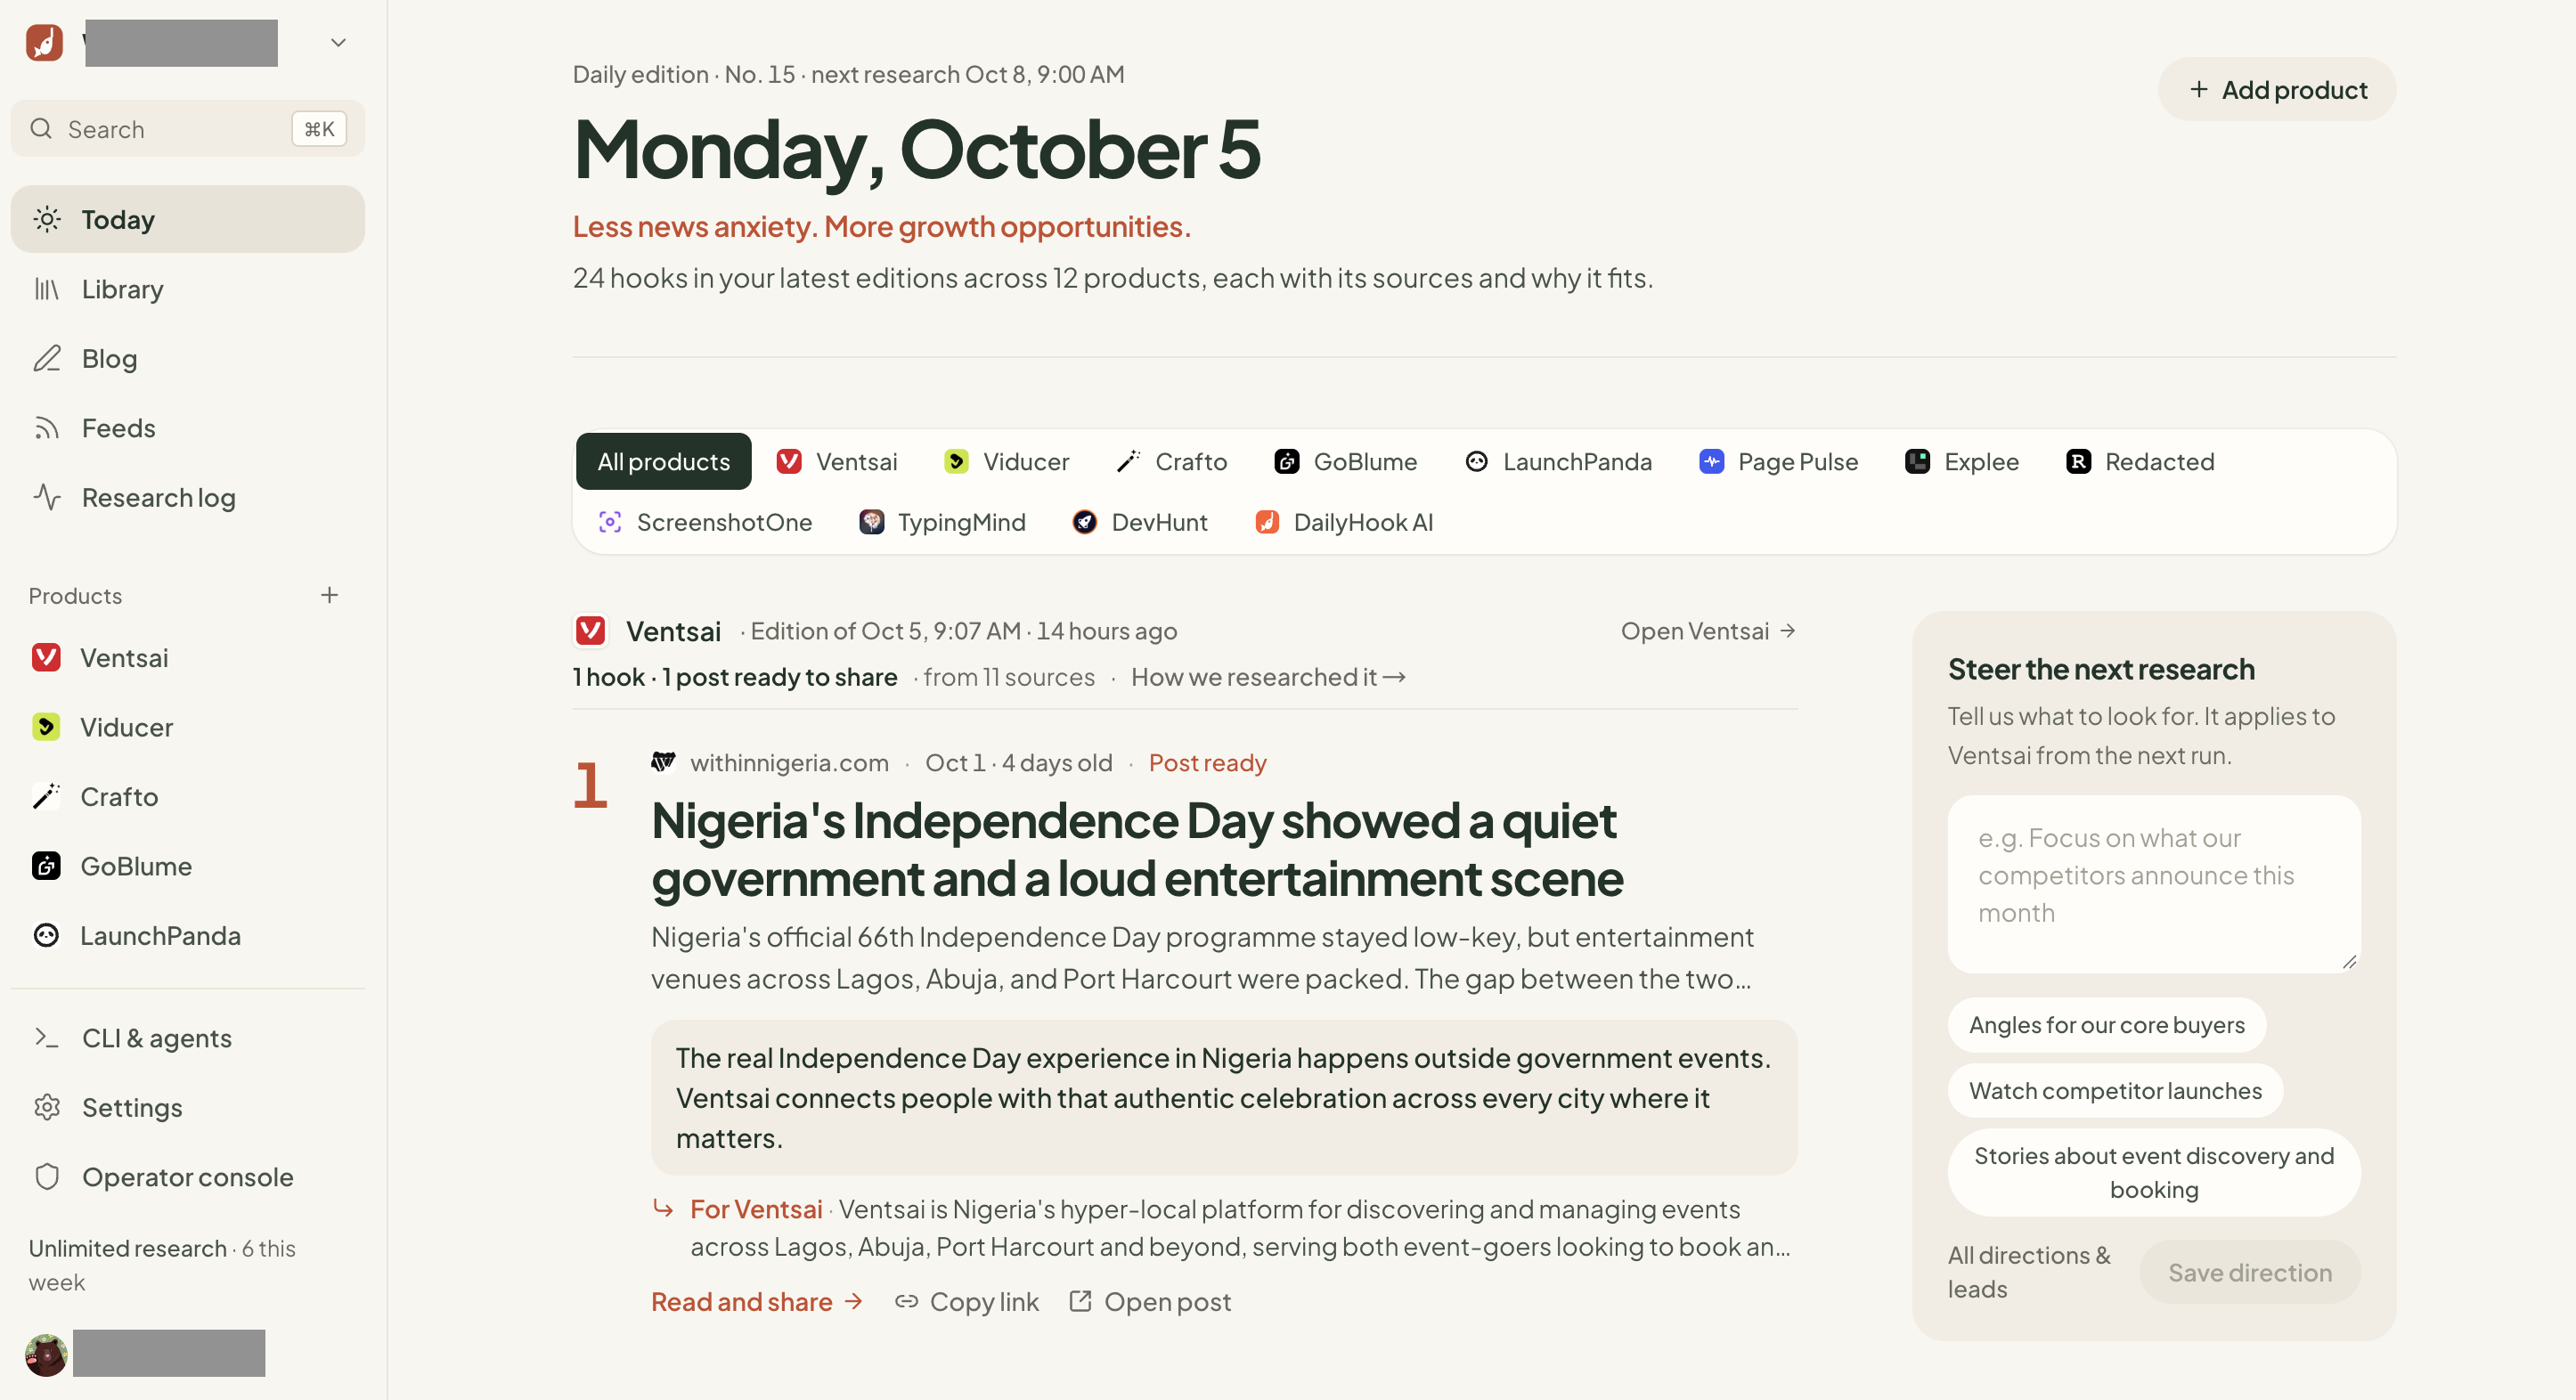The width and height of the screenshot is (2576, 1400).
Task: Focus the steer research text area
Action: pos(2153,884)
